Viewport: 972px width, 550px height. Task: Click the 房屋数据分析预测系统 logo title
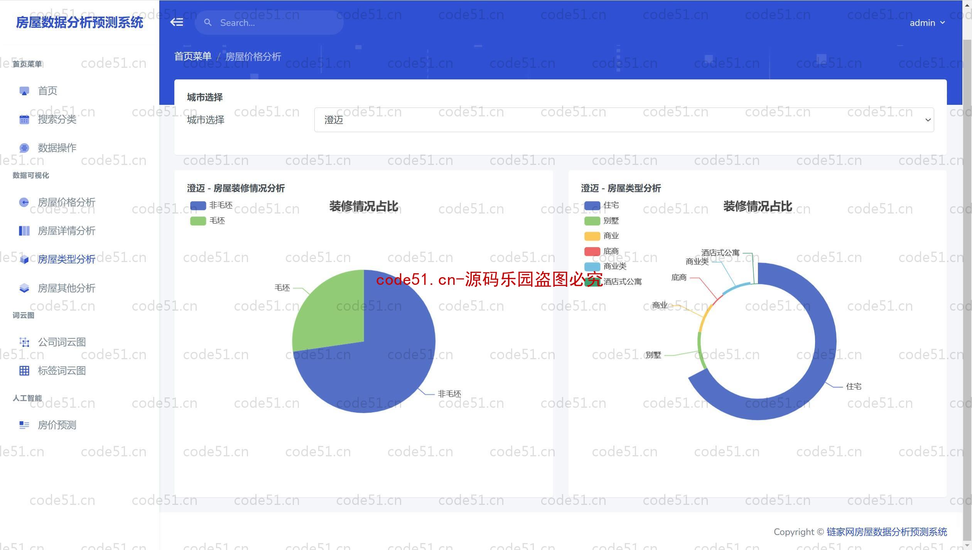click(79, 22)
